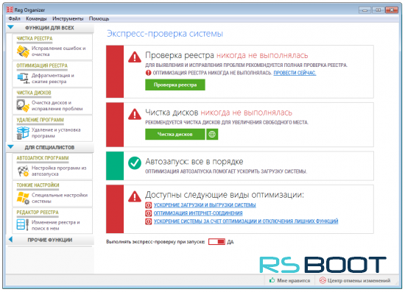Click red icon beside Оптимизация интернет-соединения
405x292 pixels.
tap(148, 213)
